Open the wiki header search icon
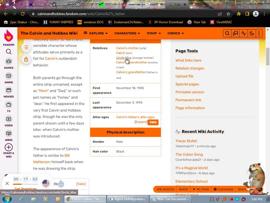270x203 pixels. 227,33
